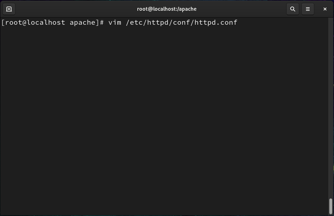334x216 pixels.
Task: Click root in the shell prompt
Action: [13, 23]
